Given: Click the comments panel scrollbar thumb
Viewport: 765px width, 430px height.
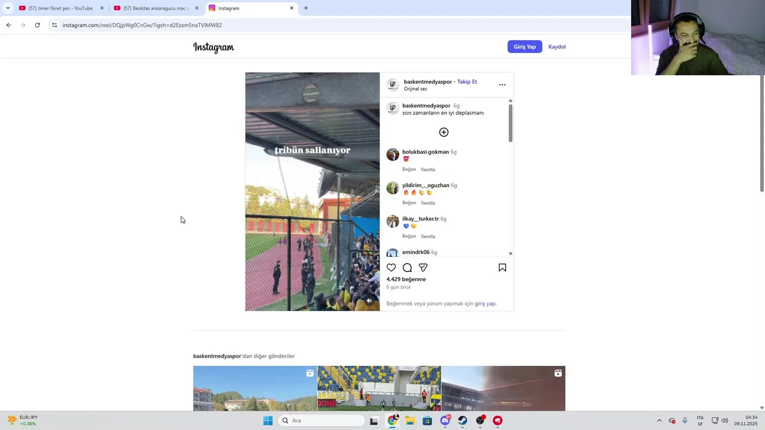Looking at the screenshot, I should pos(510,123).
